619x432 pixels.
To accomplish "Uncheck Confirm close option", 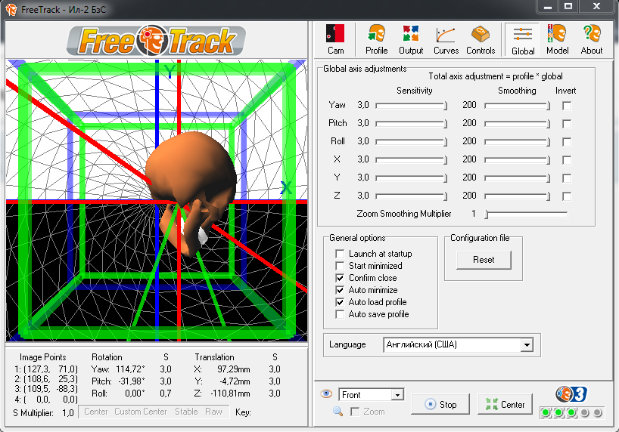I will (340, 278).
